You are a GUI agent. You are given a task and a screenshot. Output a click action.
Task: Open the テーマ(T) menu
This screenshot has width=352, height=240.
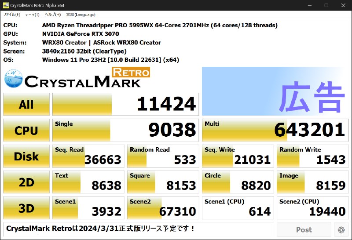(32, 15)
